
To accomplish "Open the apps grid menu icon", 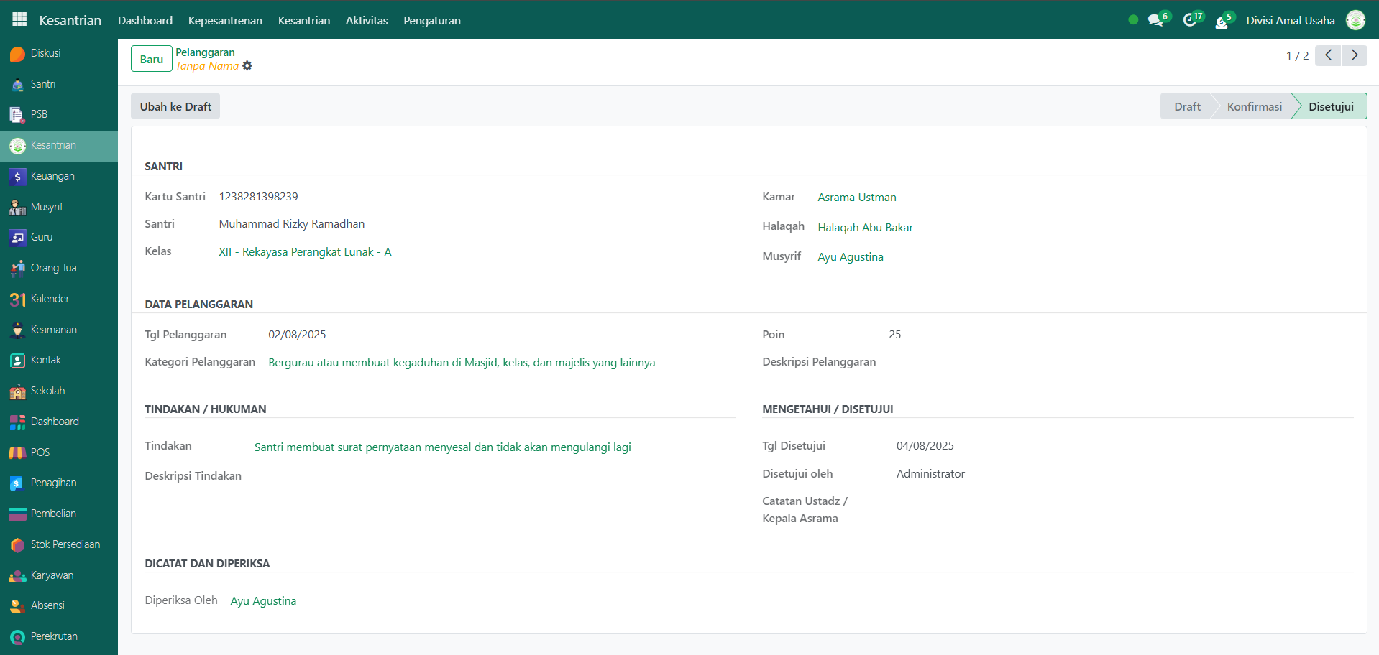I will click(x=19, y=19).
